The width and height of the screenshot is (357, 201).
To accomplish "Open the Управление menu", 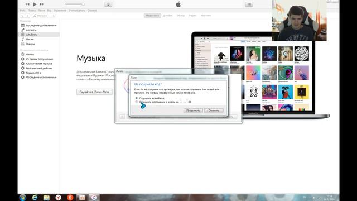I will pyautogui.click(x=60, y=11).
